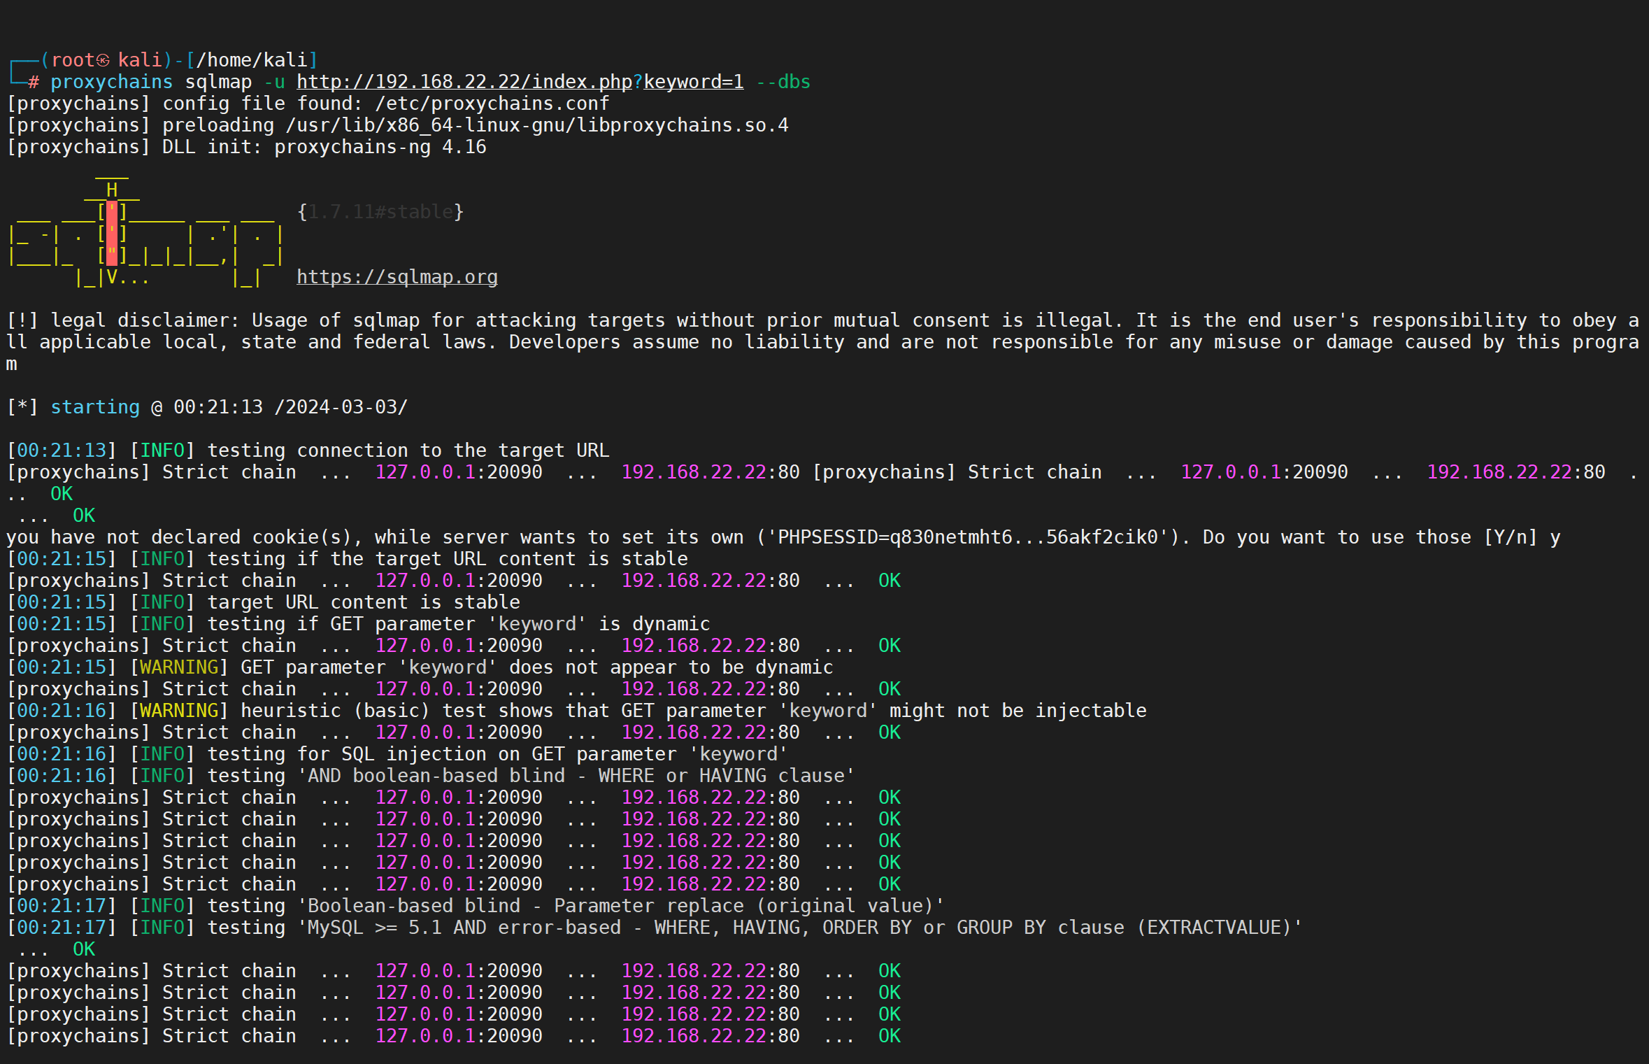This screenshot has height=1064, width=1649.
Task: Select the '/etc/proxychains.conf' config file path
Action: (x=492, y=104)
